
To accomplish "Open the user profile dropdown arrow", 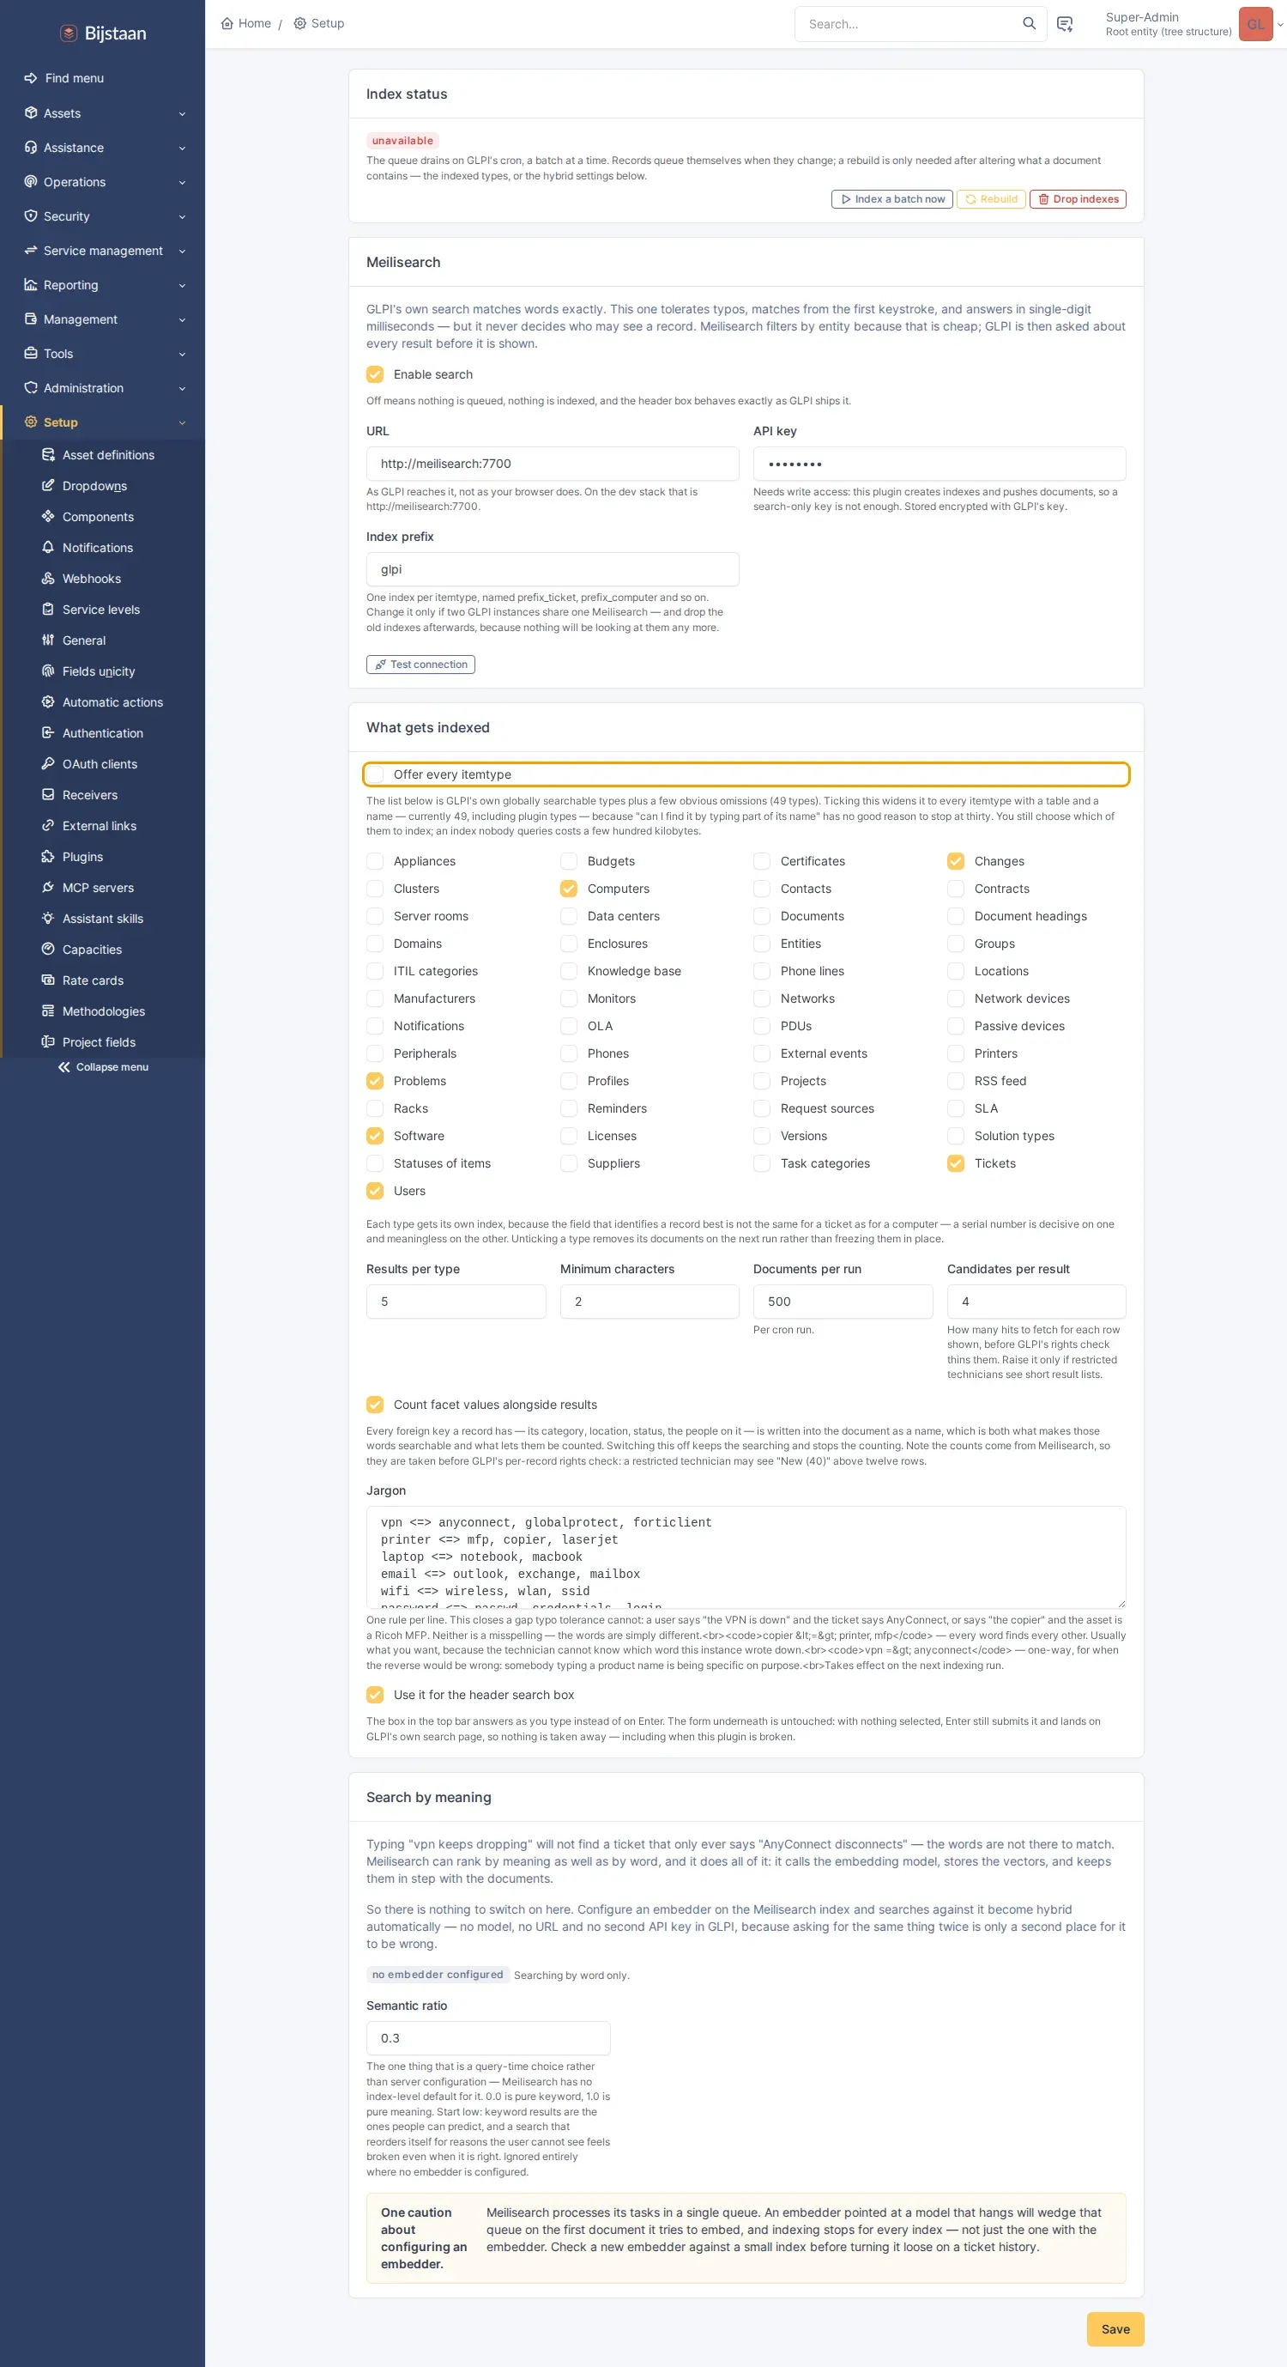I will [x=1279, y=25].
